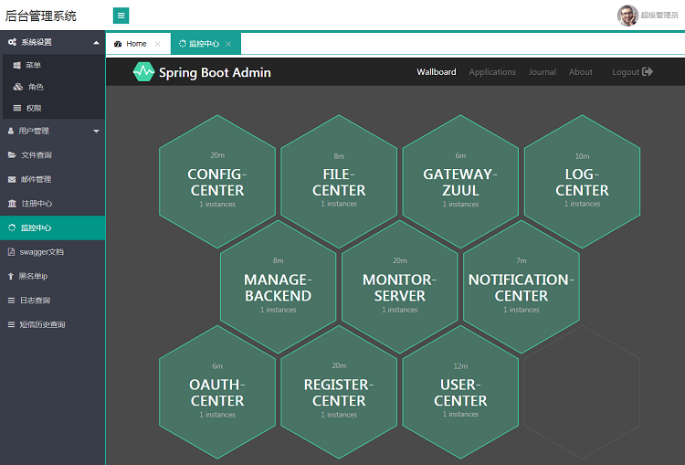Click the 文件查询 folder icon
Image resolution: width=685 pixels, height=465 pixels.
pos(12,154)
